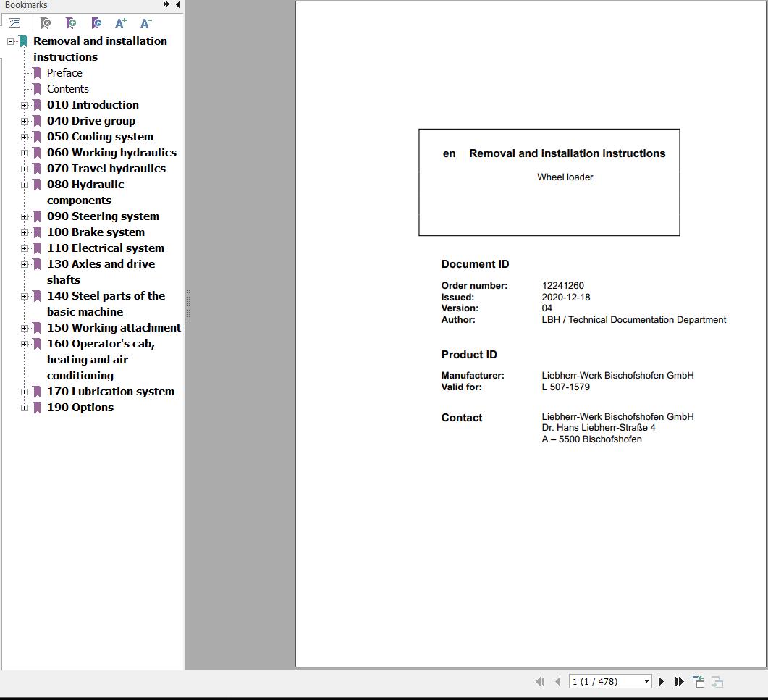768x700 pixels.
Task: Go to the next page
Action: coord(661,681)
